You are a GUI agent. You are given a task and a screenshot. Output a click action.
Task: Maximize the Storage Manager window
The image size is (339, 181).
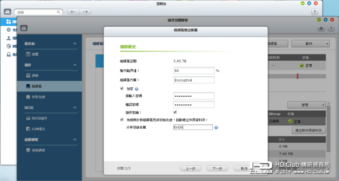[x=326, y=20]
